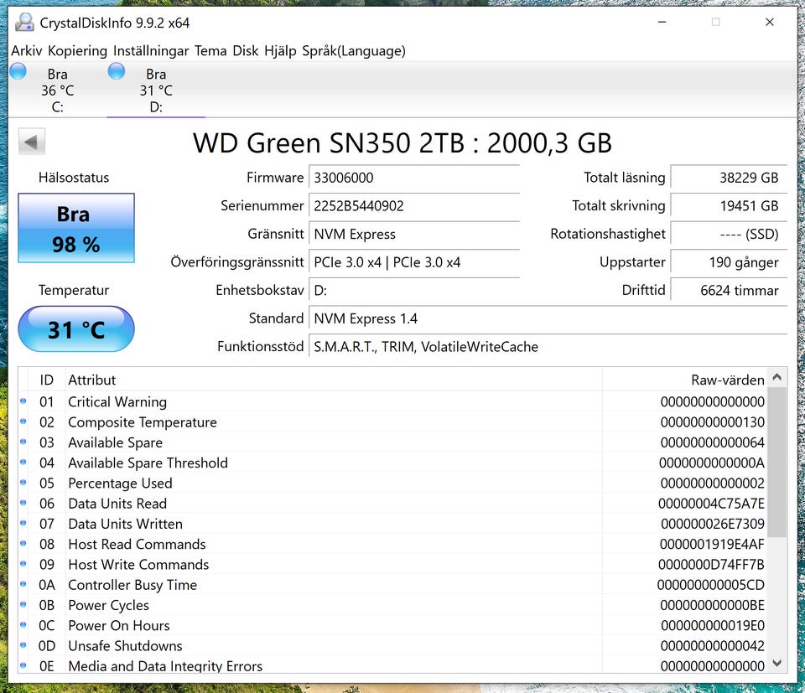Select the Composite Temperature row
The image size is (805, 693).
[x=392, y=422]
